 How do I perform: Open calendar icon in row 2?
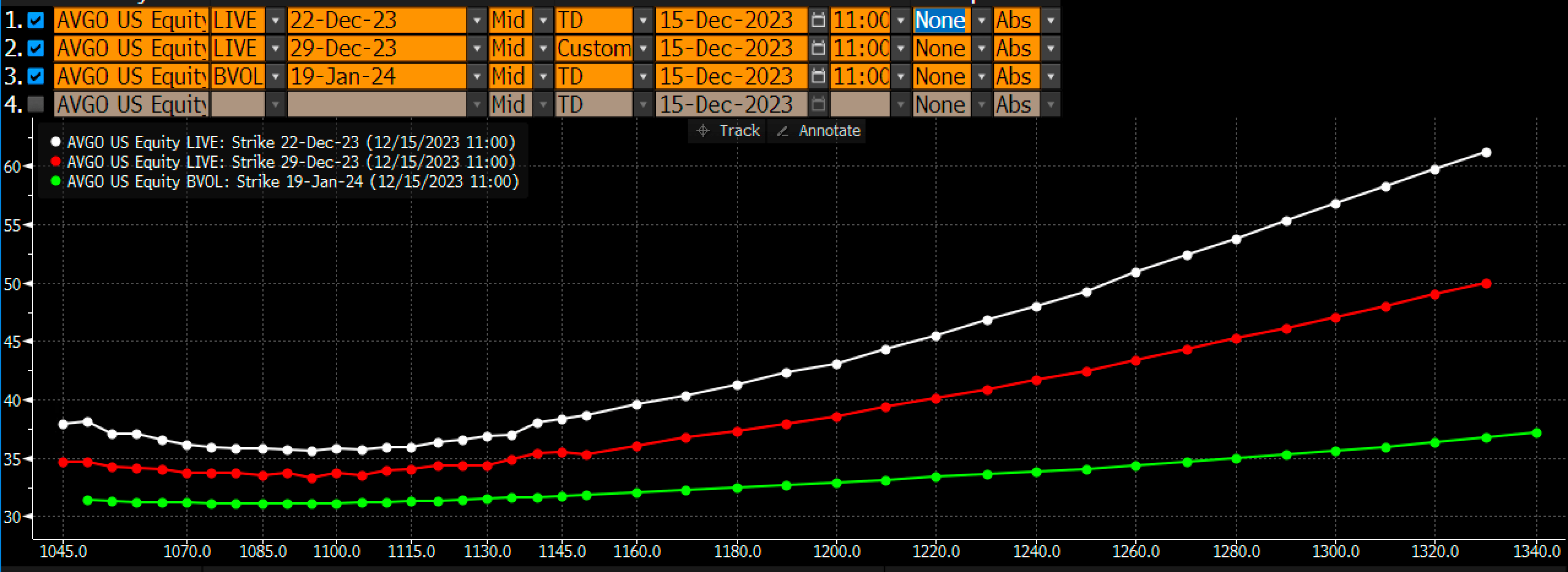click(x=818, y=48)
